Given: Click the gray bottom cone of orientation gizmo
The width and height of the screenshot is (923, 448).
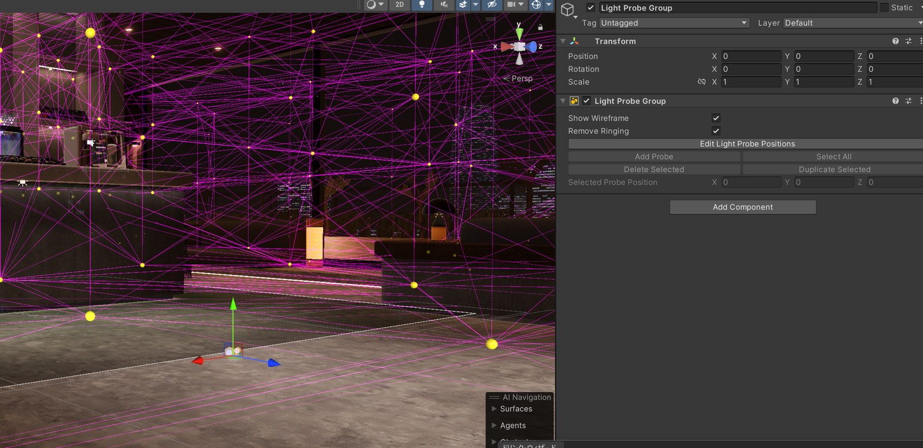Looking at the screenshot, I should click(x=520, y=59).
